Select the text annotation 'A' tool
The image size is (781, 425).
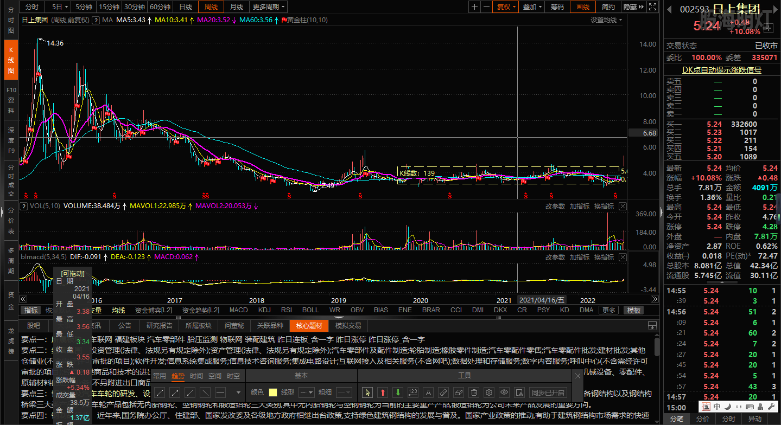pos(428,392)
